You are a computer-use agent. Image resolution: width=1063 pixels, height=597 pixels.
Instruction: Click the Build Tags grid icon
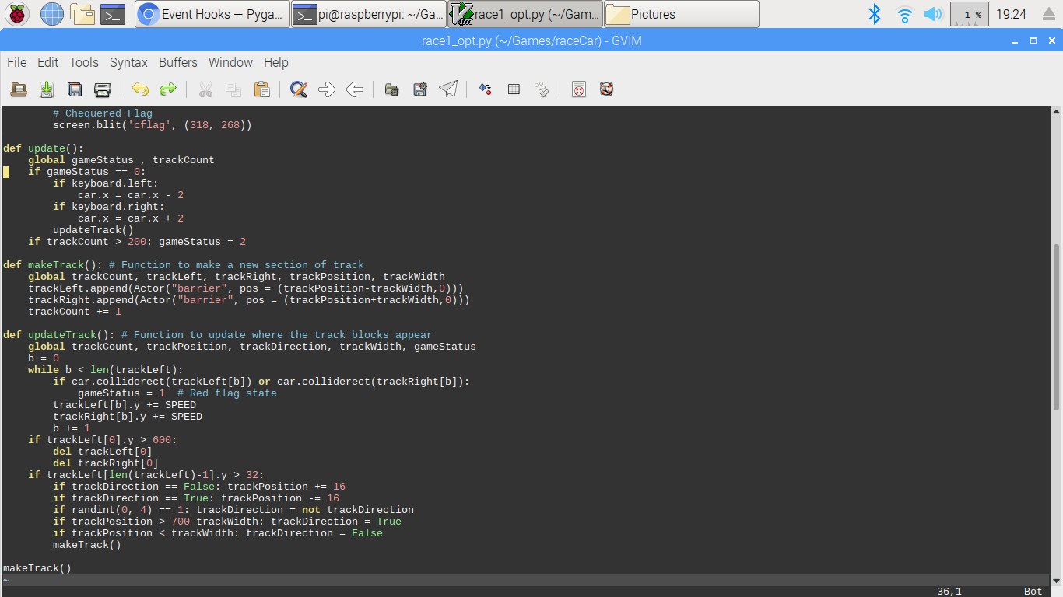(514, 89)
